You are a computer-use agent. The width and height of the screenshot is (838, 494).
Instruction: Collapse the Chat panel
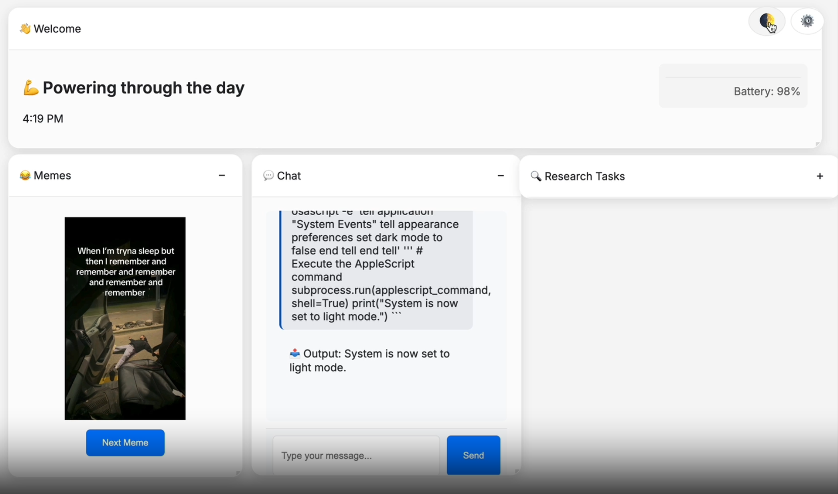pos(501,176)
